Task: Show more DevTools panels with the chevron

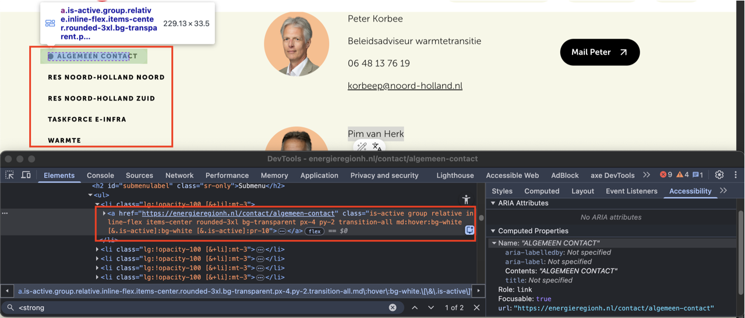Action: [x=647, y=175]
